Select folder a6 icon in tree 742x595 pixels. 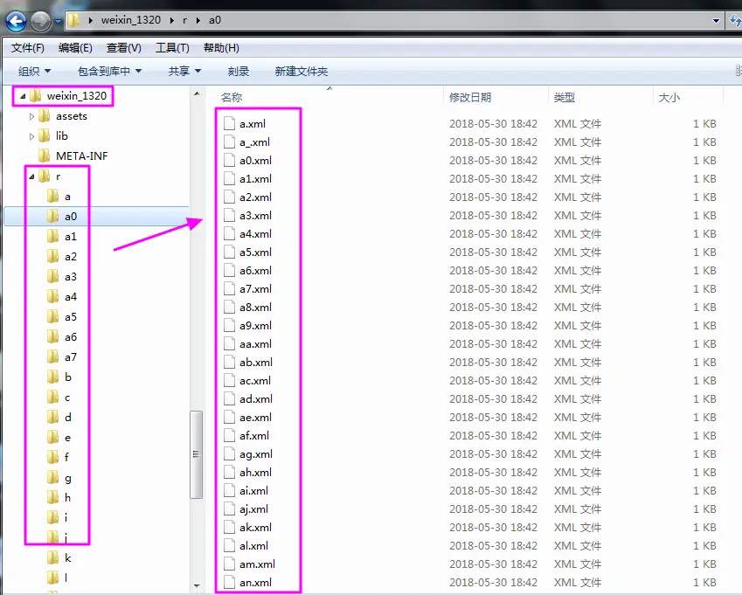(x=53, y=336)
